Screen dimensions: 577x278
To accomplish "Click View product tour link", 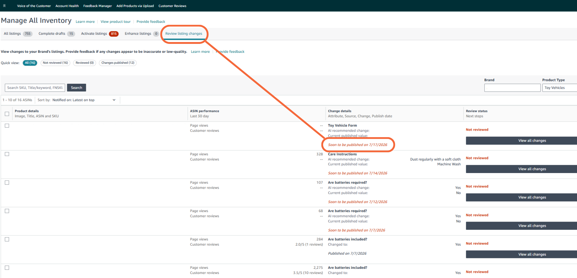I will (115, 22).
